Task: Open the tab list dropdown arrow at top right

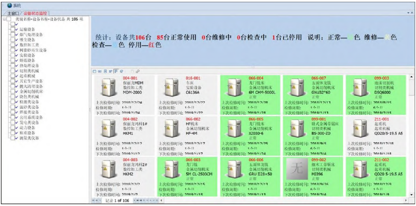Action: 408,13
